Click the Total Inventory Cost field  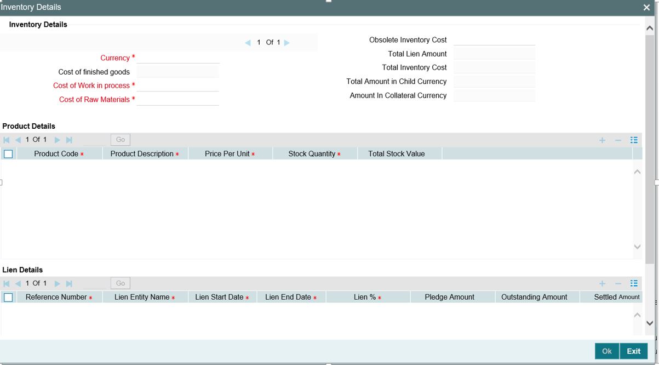click(x=495, y=67)
